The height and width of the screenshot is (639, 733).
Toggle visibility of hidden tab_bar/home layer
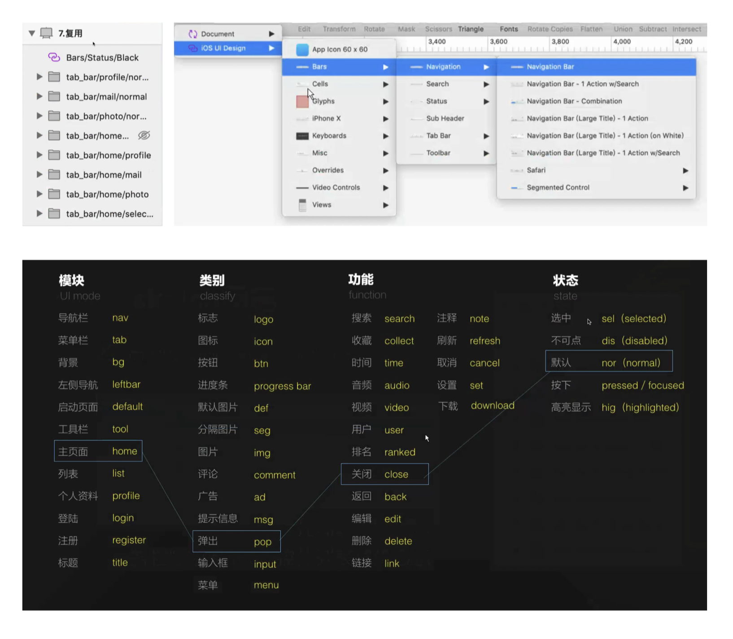click(144, 135)
